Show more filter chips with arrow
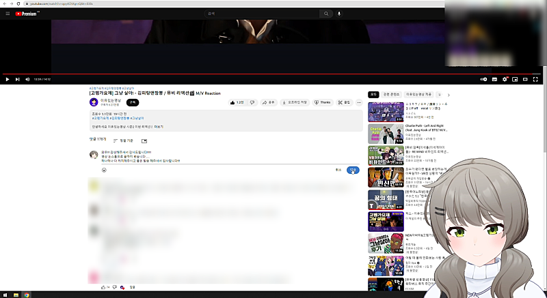 click(449, 95)
